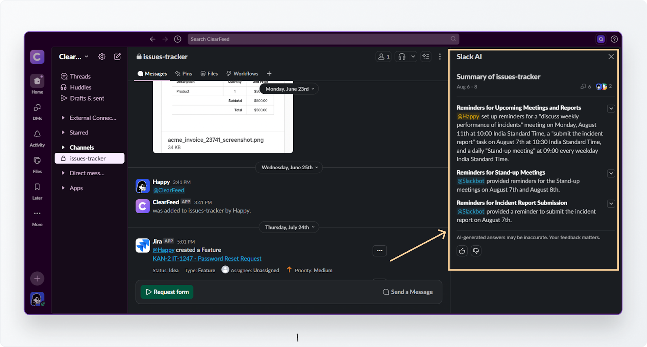
Task: Switch to Workflows tab
Action: (x=242, y=74)
